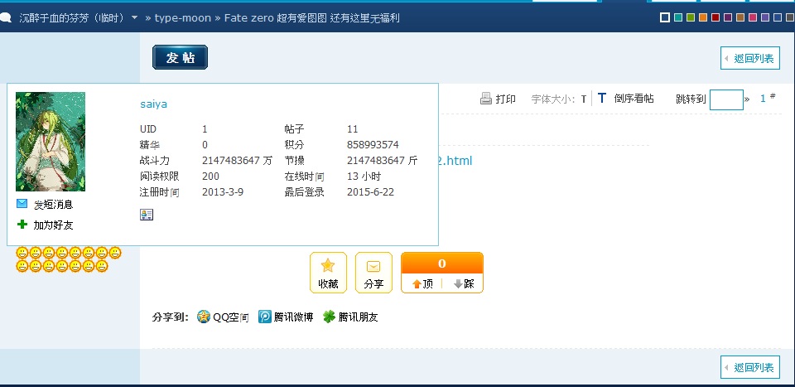Select the large T font size

[602, 98]
